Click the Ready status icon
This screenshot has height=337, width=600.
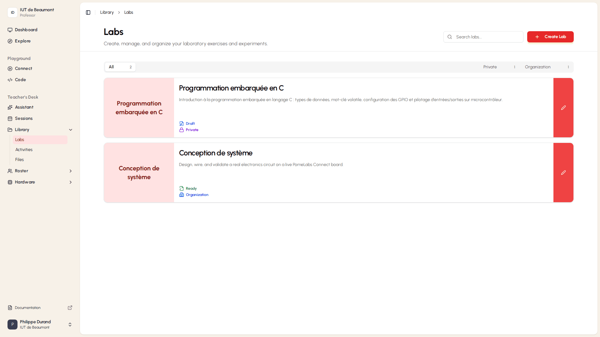[182, 188]
